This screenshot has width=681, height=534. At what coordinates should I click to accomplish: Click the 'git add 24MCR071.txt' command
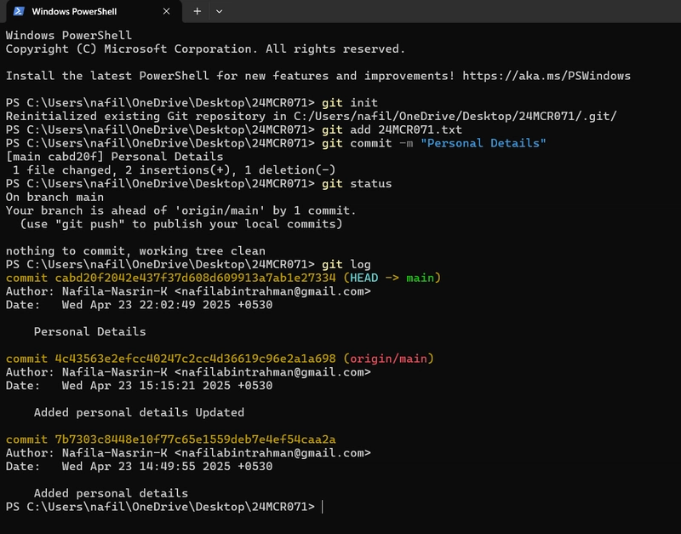(x=392, y=130)
